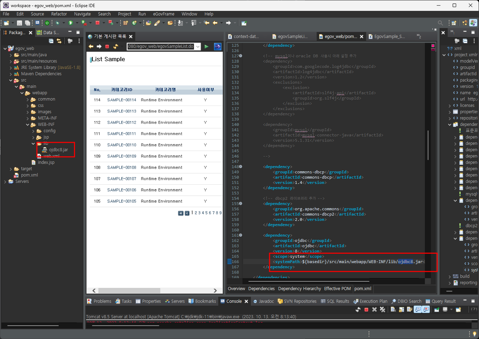Click the Open Type folder icon
This screenshot has height=339, width=479.
(x=149, y=23)
